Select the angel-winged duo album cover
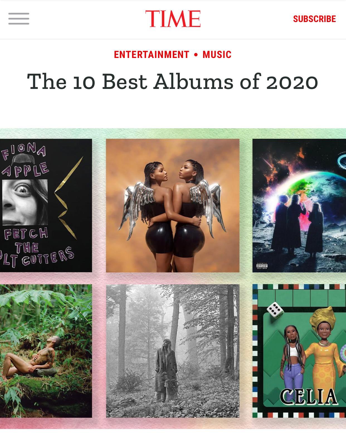 point(173,205)
